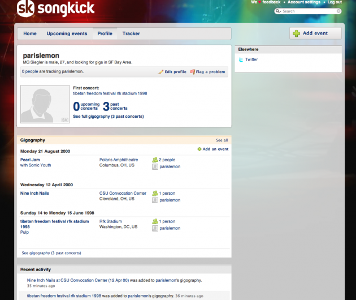
Task: Click parislemon name in Rfk Stadium row
Action: click(170, 228)
